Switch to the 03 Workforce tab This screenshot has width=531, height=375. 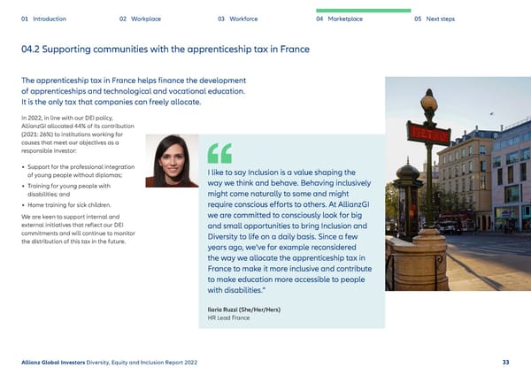point(239,19)
